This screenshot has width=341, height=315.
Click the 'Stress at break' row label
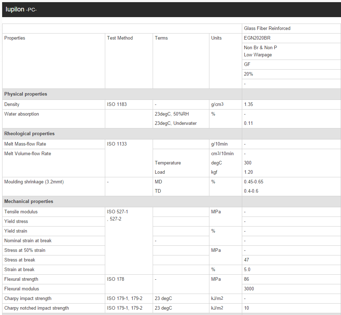20,260
